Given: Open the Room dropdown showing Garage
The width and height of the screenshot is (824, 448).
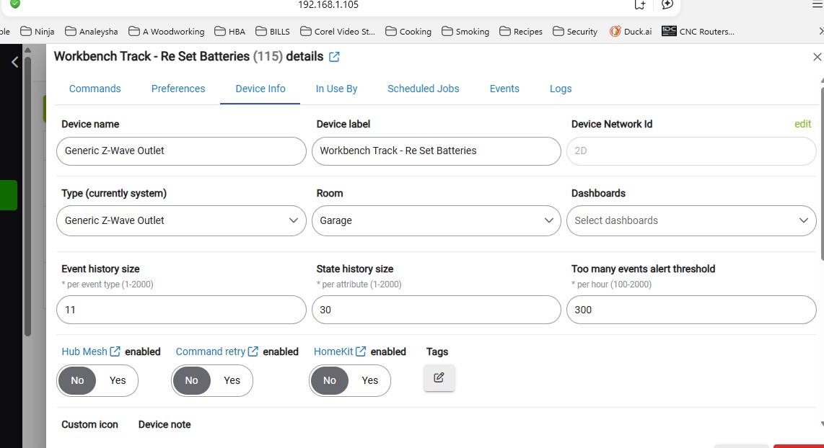Looking at the screenshot, I should (x=436, y=220).
